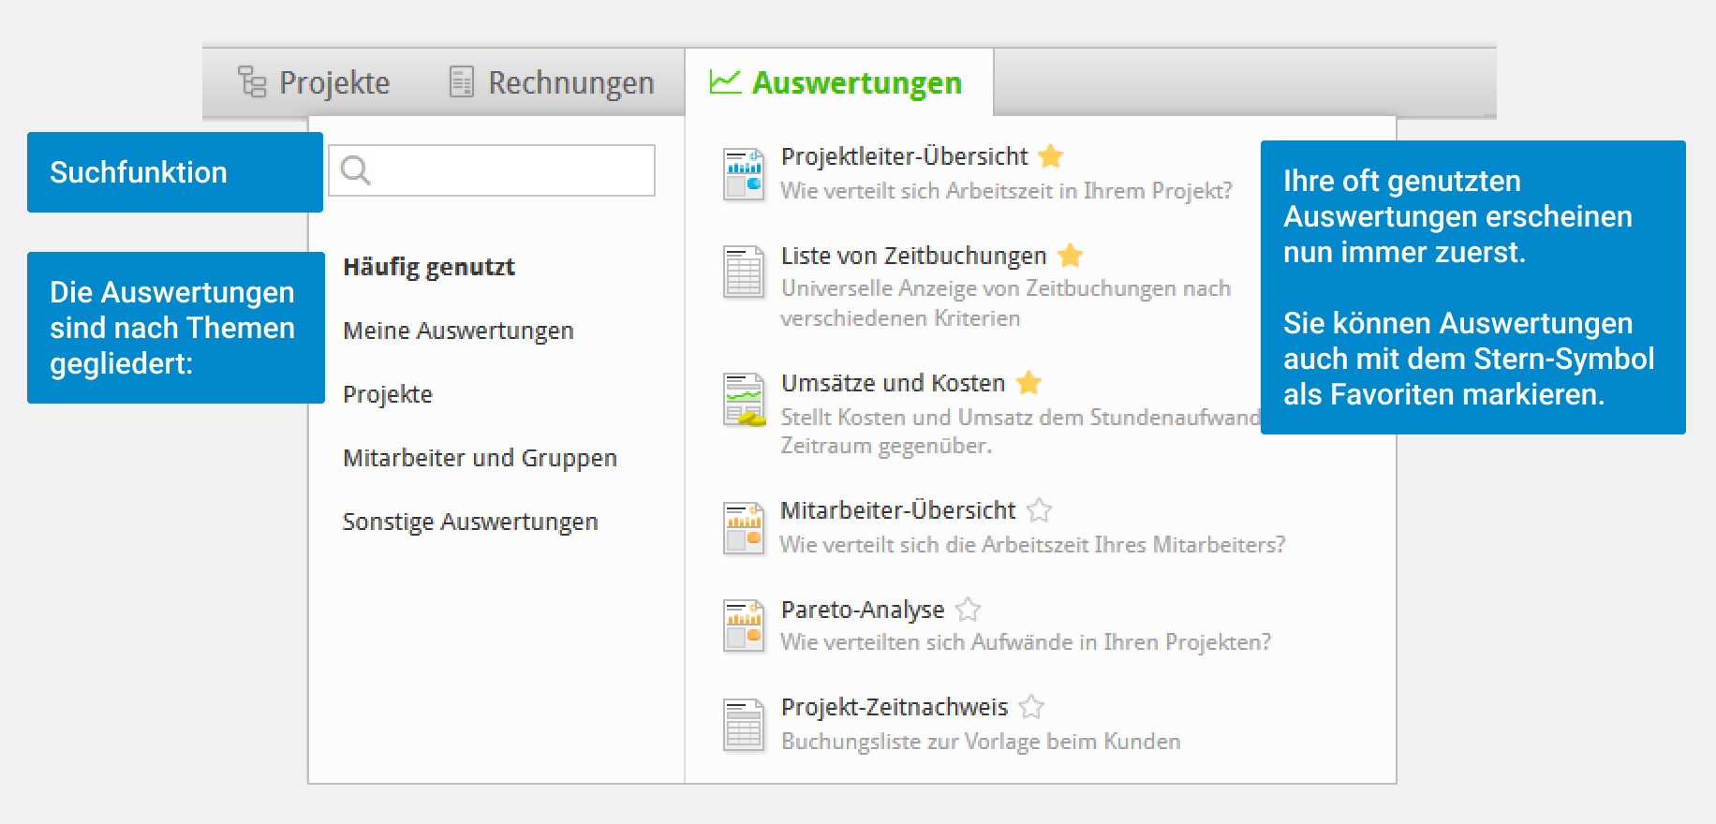Click the Mitarbeiter-Übersicht report icon

point(745,528)
